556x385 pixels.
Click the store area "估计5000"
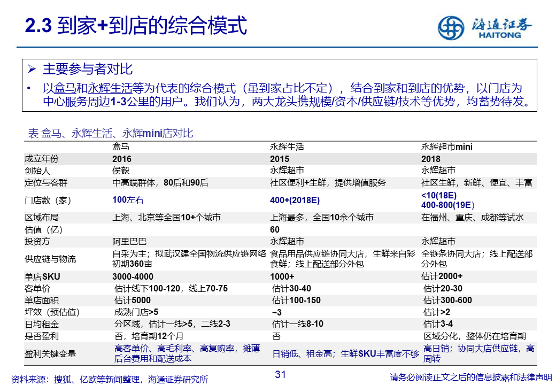132,301
